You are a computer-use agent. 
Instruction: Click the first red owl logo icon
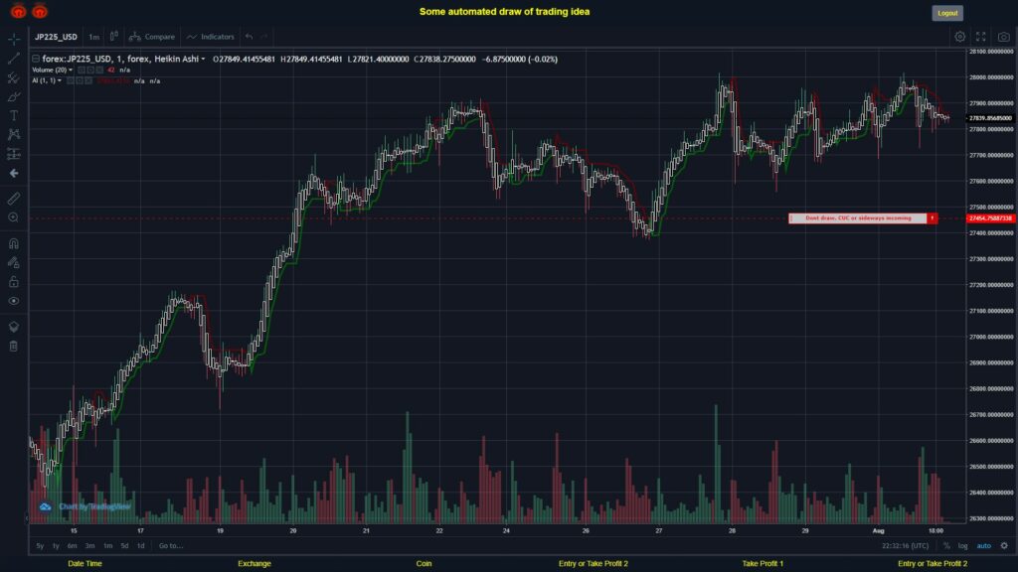coord(18,11)
